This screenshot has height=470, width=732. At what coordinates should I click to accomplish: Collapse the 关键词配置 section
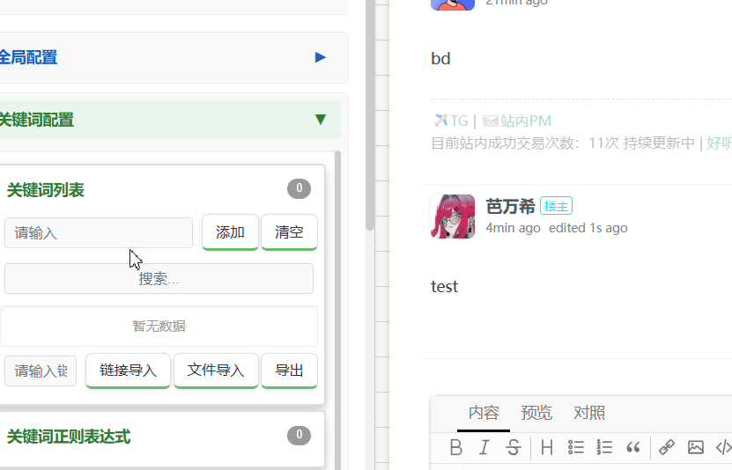[x=320, y=120]
